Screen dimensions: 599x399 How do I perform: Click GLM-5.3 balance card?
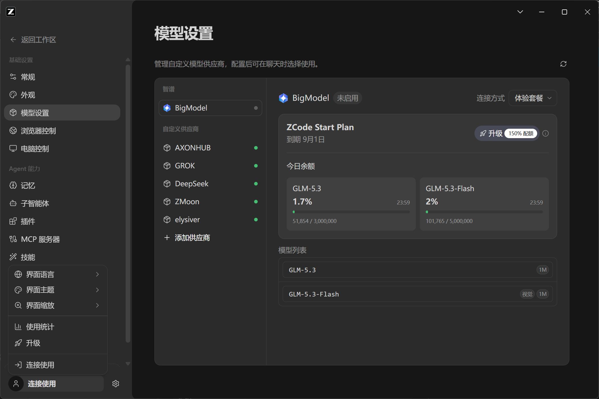click(351, 204)
